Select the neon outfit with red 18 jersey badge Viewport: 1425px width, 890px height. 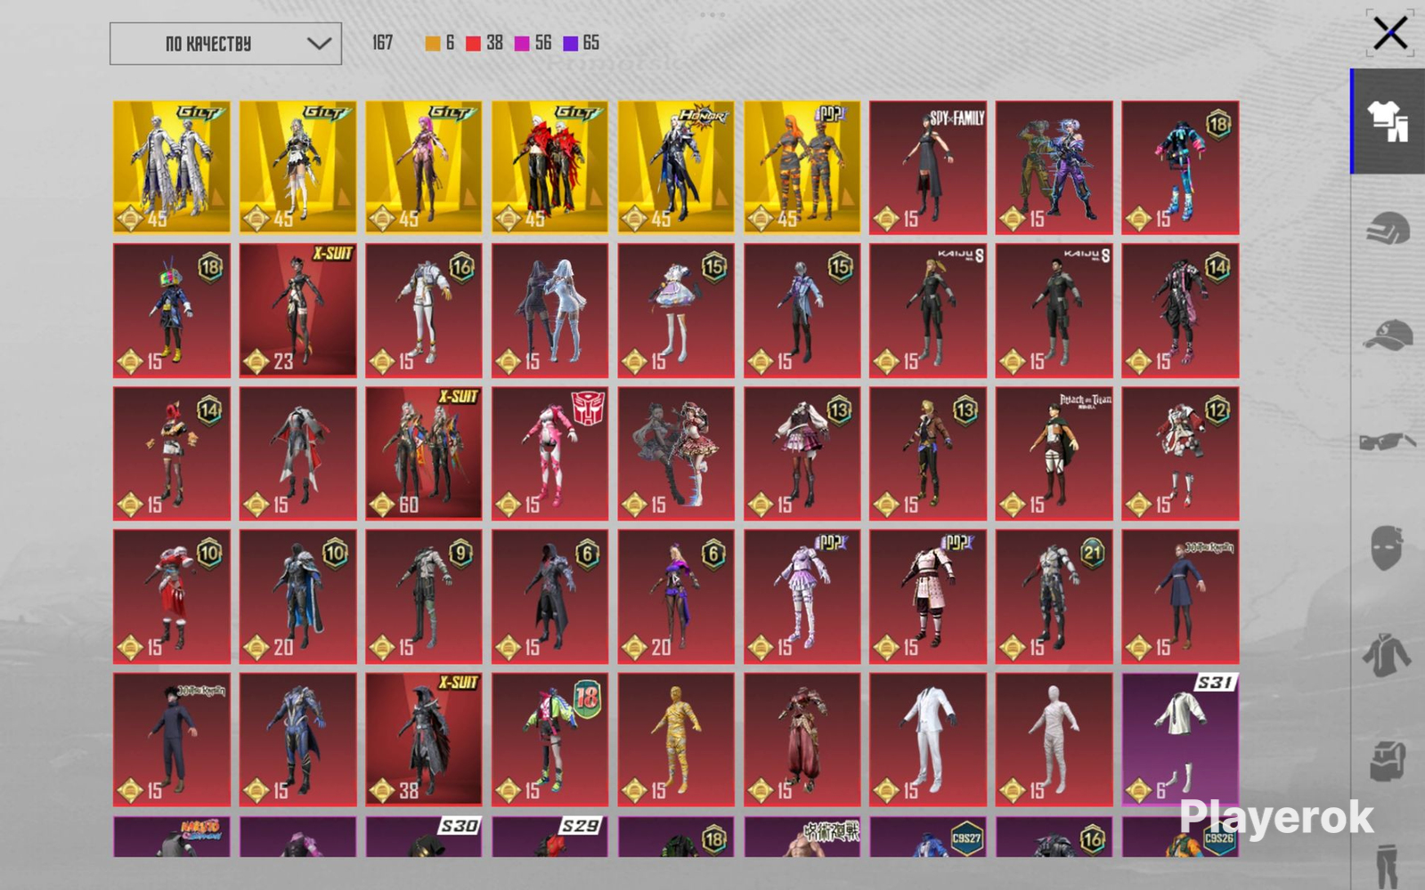coord(550,740)
